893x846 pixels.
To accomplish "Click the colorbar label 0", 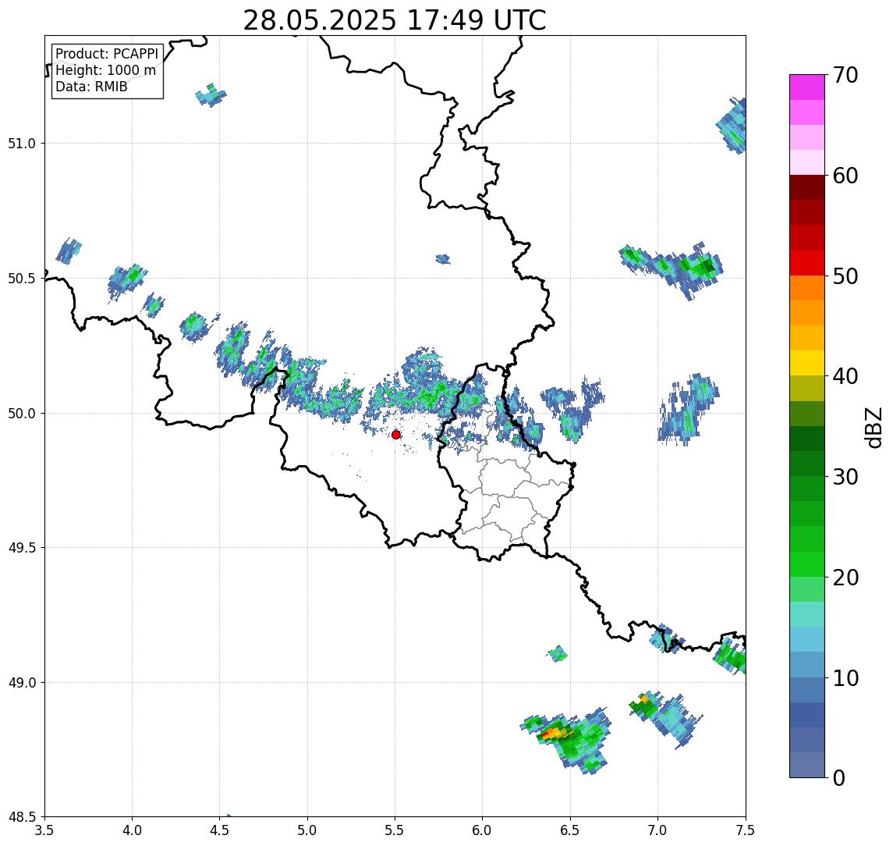I will [x=839, y=777].
